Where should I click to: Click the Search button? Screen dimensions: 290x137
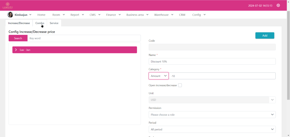18,38
